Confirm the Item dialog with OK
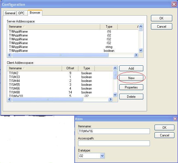178x163 pixels. click(164, 128)
